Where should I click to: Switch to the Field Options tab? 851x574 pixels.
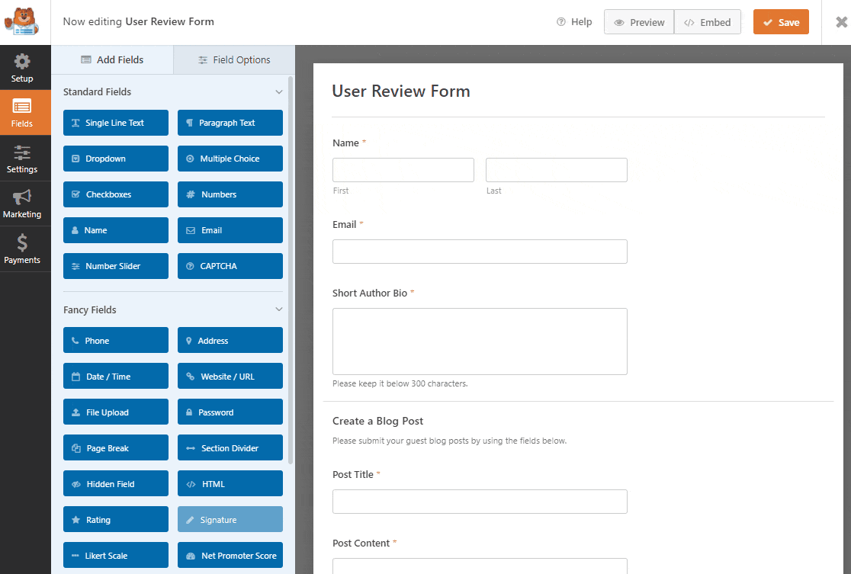234,59
